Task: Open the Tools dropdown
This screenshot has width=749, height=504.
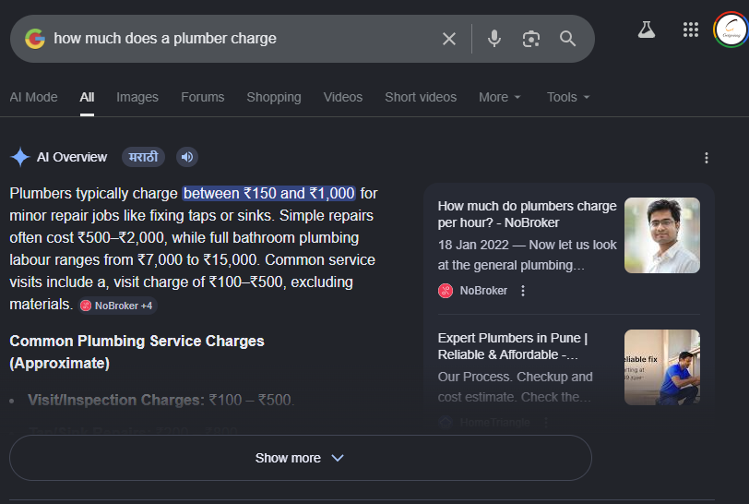Action: [x=568, y=97]
